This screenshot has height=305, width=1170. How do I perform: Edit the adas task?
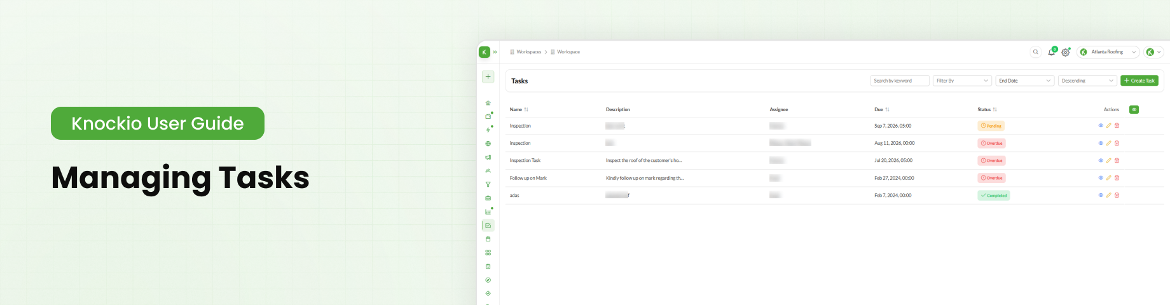point(1109,195)
